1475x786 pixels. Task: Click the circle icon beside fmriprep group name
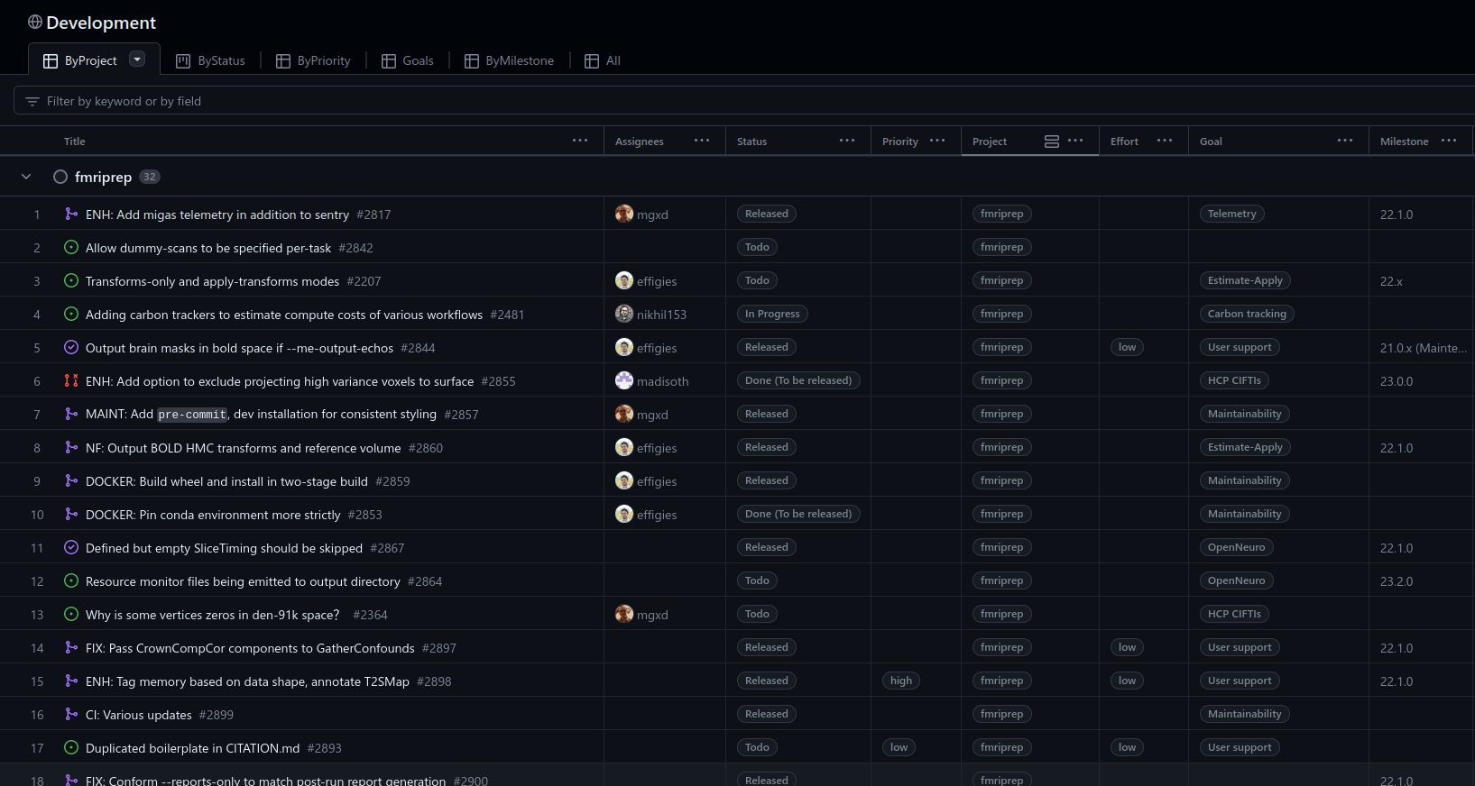pyautogui.click(x=60, y=177)
